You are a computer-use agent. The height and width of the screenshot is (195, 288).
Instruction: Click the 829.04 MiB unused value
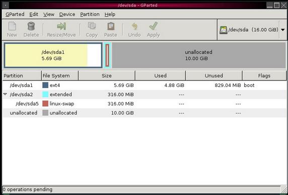click(228, 85)
